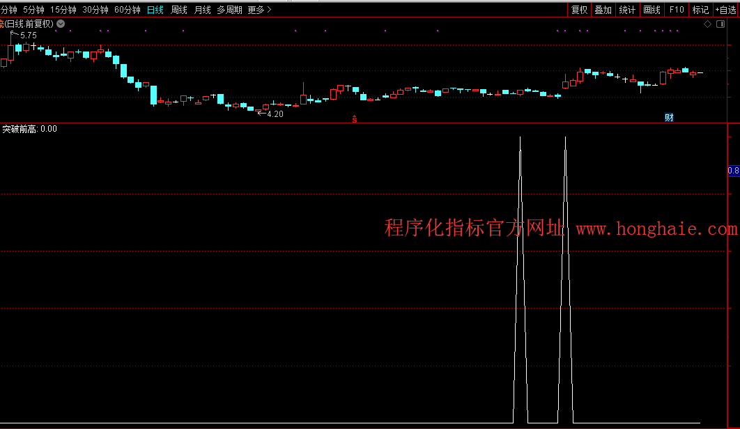Add stock to watchlist with +自选

coord(725,10)
